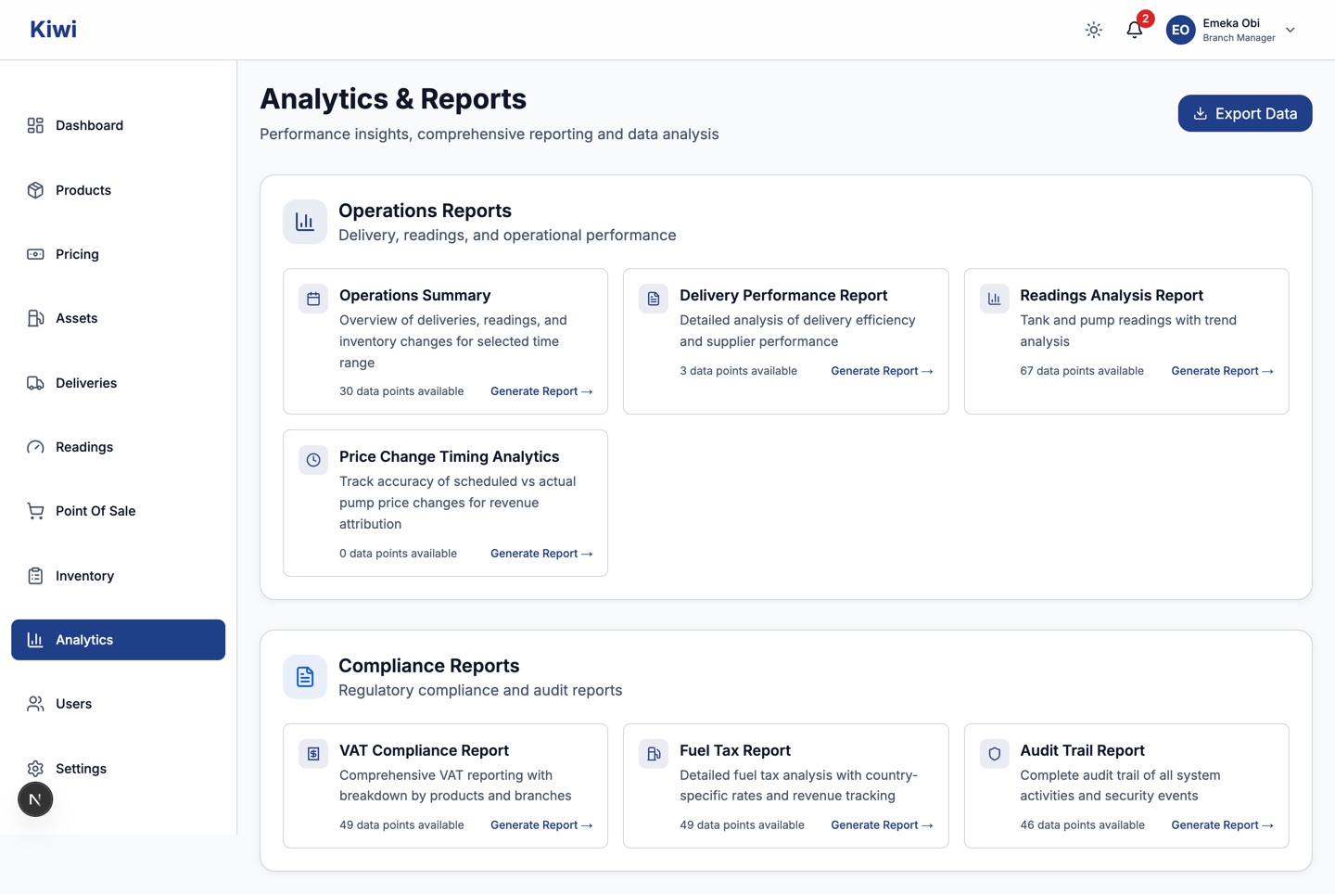This screenshot has height=894, width=1335.
Task: Click the Inventory clipboard icon in sidebar
Action: click(35, 576)
